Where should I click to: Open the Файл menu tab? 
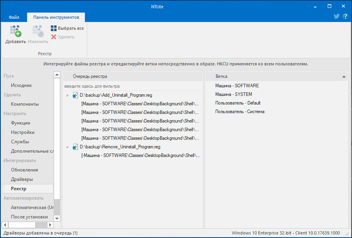tap(14, 17)
